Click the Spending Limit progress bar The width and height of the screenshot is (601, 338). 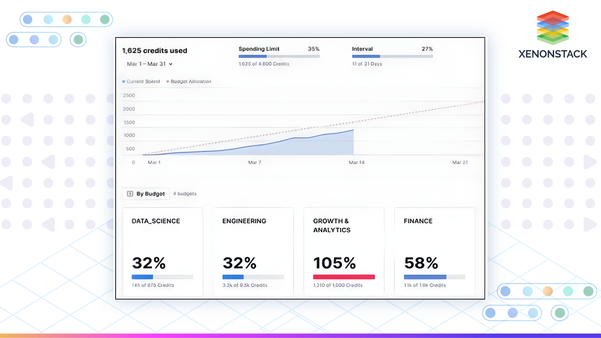(x=279, y=56)
